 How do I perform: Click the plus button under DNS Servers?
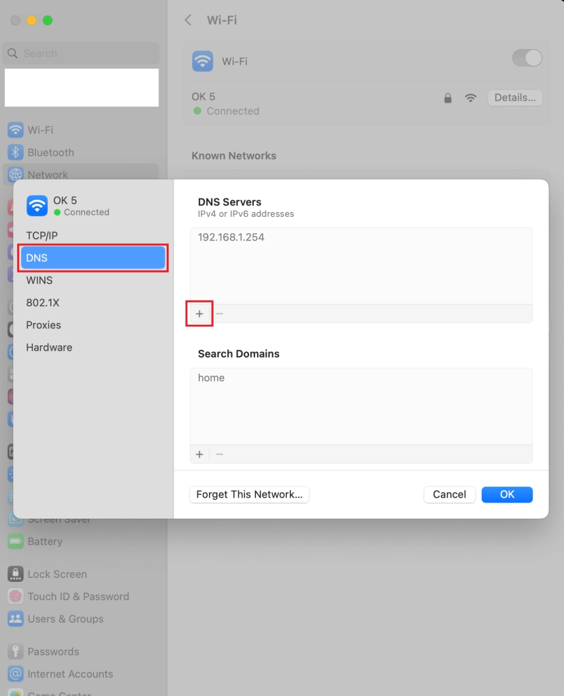click(199, 313)
